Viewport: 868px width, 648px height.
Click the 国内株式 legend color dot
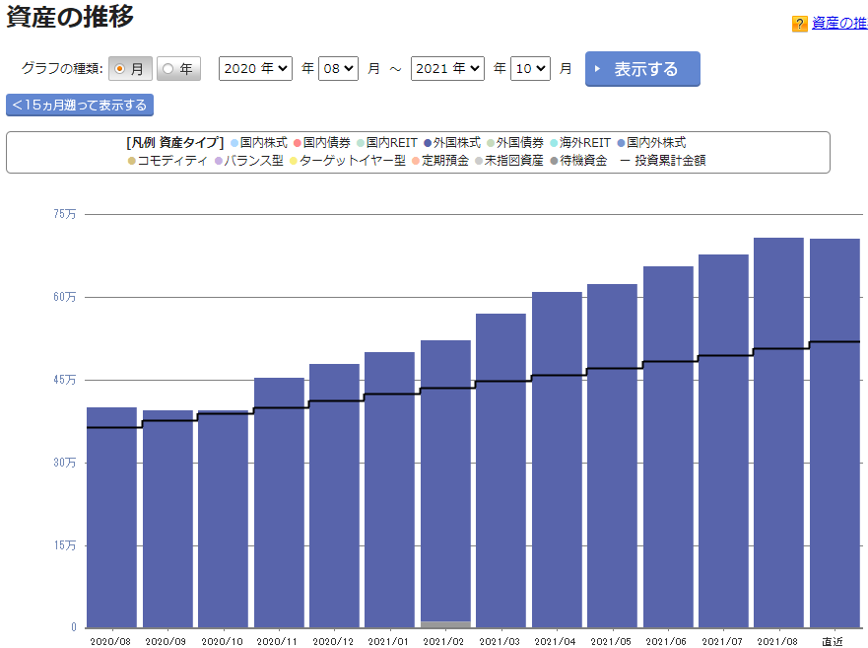234,143
